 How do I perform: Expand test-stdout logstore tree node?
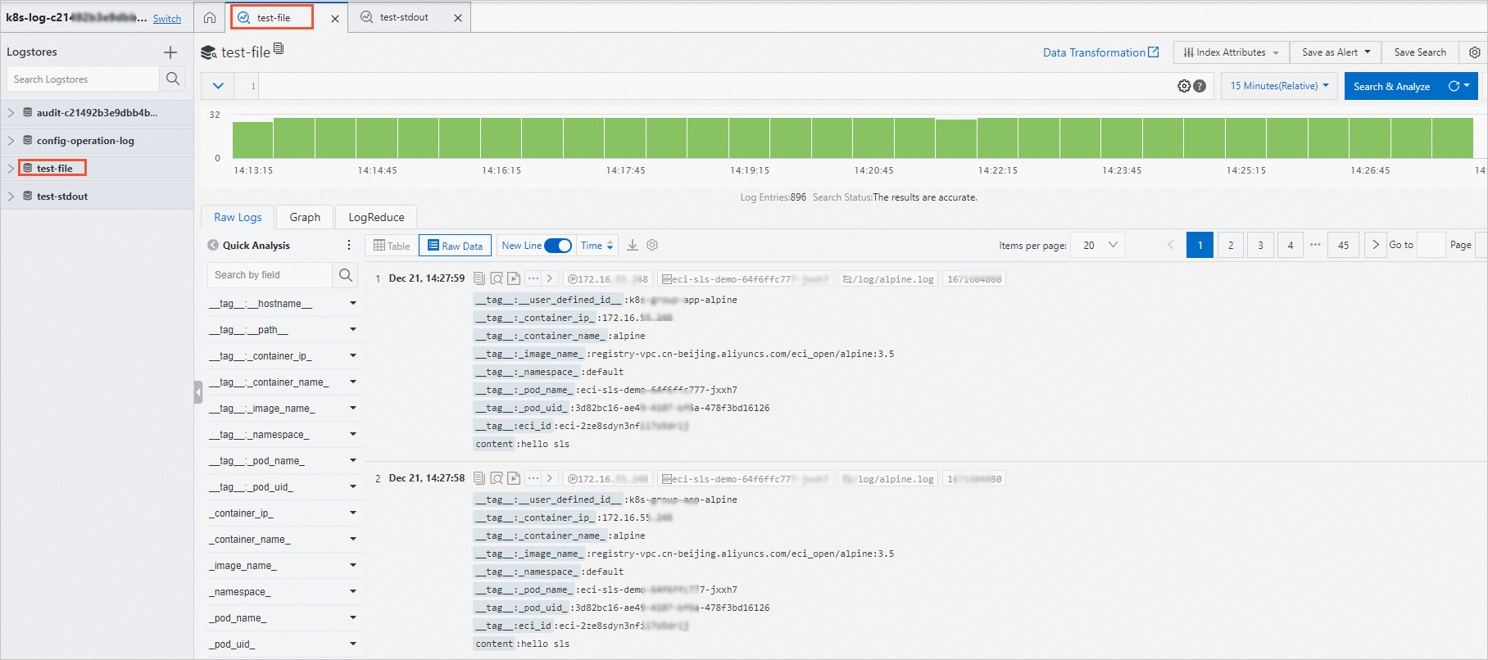coord(11,196)
